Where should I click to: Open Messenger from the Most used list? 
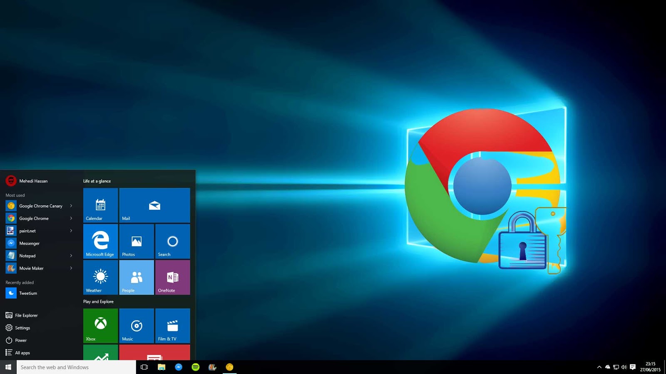(x=40, y=243)
